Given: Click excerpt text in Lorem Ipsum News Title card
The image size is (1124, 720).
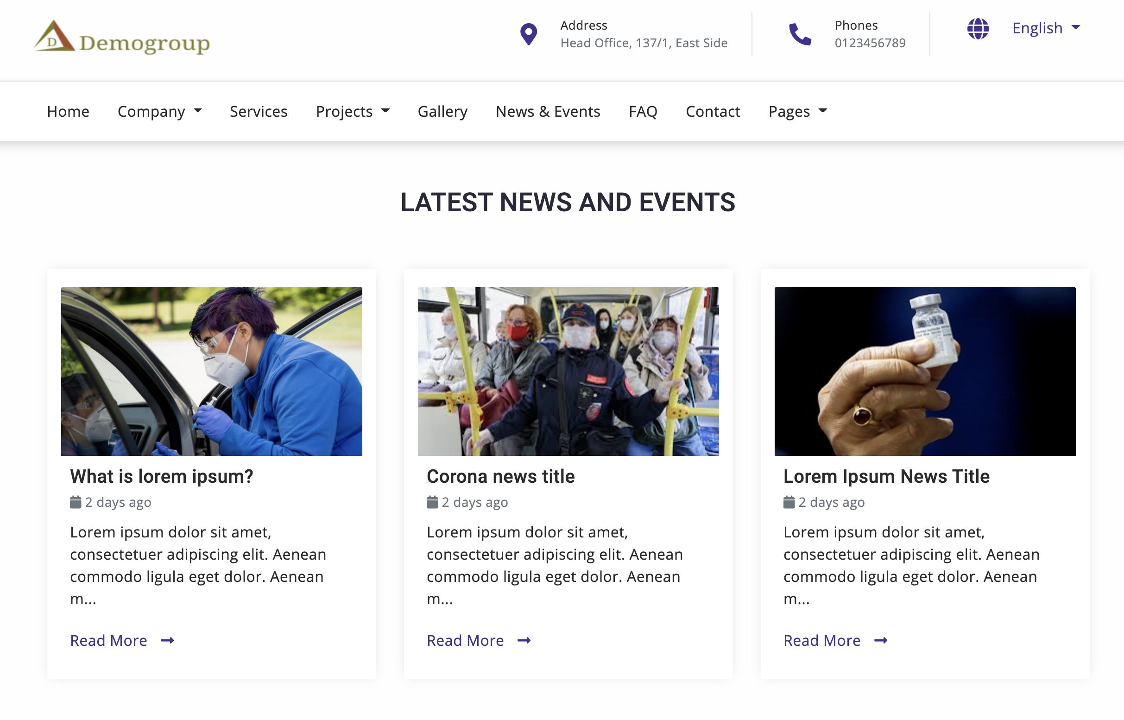Looking at the screenshot, I should point(912,565).
